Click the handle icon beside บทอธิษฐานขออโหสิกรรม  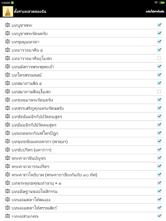pos(7,191)
